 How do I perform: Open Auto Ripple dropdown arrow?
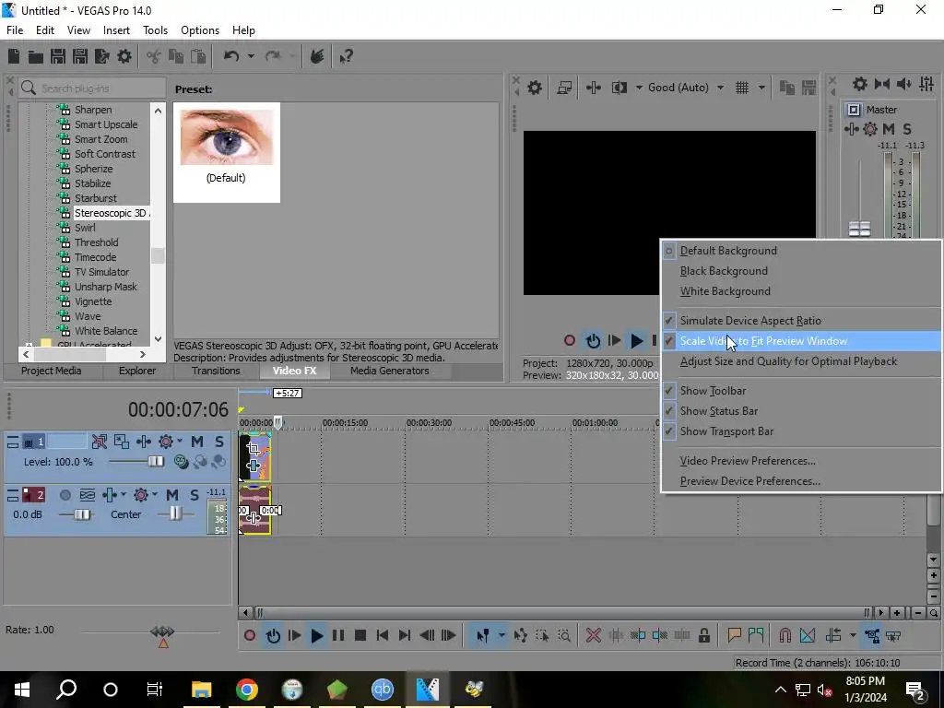[853, 636]
